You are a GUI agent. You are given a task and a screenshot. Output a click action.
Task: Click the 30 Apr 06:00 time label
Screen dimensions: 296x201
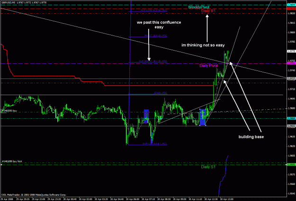133,199
